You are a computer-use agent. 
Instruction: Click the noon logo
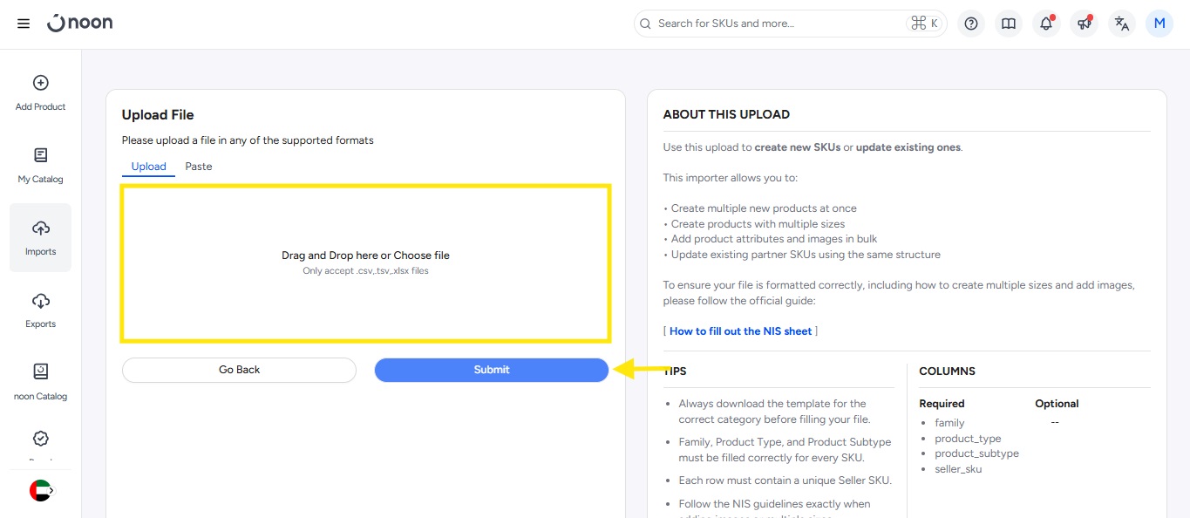80,24
